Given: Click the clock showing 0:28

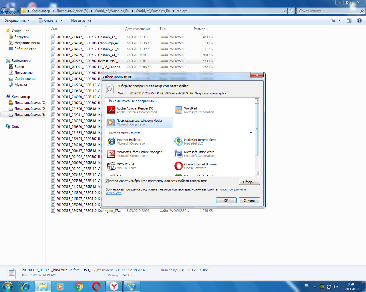Looking at the screenshot, I should tap(351, 284).
